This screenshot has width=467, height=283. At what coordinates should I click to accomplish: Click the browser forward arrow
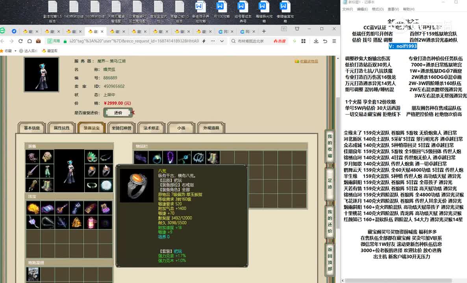coord(11,41)
